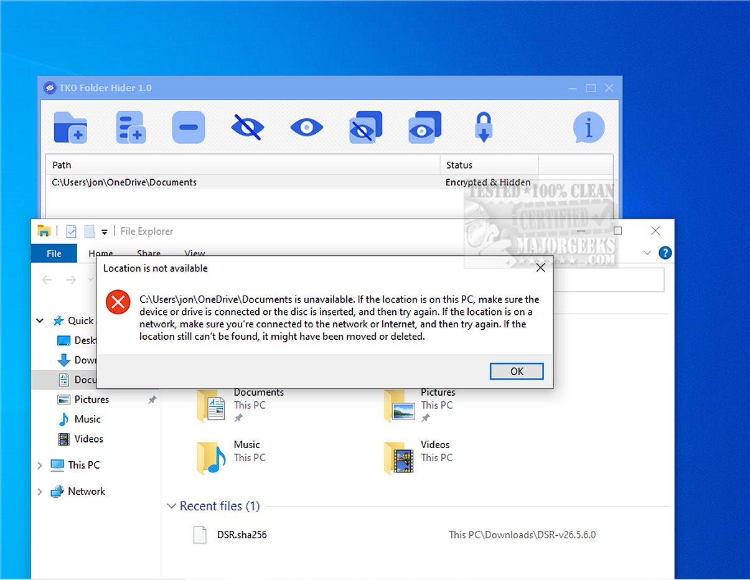Open the File tab in File Explorer

(x=54, y=253)
